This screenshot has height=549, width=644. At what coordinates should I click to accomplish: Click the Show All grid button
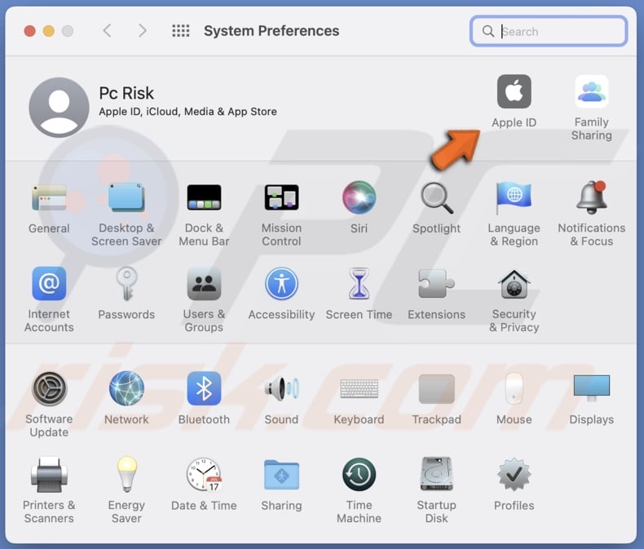pyautogui.click(x=180, y=31)
